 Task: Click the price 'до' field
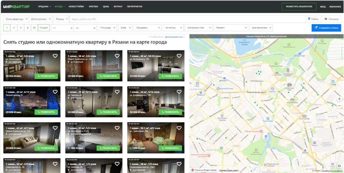click(85, 28)
